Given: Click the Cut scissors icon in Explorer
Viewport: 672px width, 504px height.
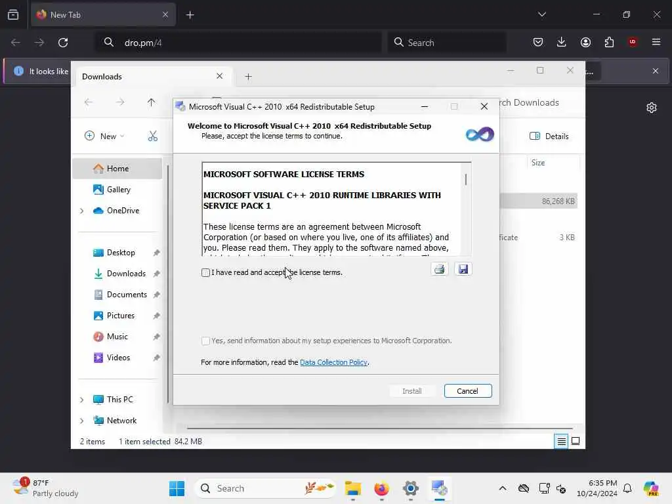Looking at the screenshot, I should (x=153, y=136).
